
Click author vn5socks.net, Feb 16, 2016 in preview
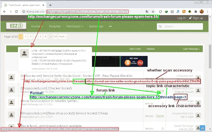[x=44, y=69]
